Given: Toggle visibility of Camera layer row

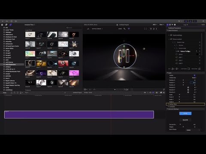Looking at the screenshot, I should pos(200,45).
